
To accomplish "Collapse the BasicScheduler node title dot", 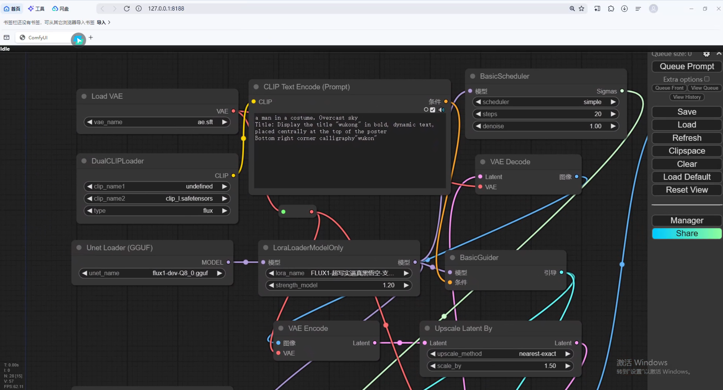I will [x=473, y=76].
